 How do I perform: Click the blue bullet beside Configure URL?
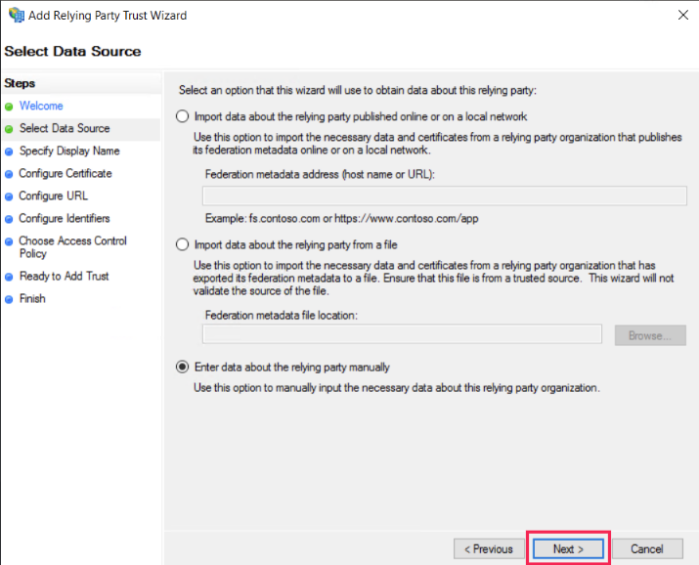10,196
